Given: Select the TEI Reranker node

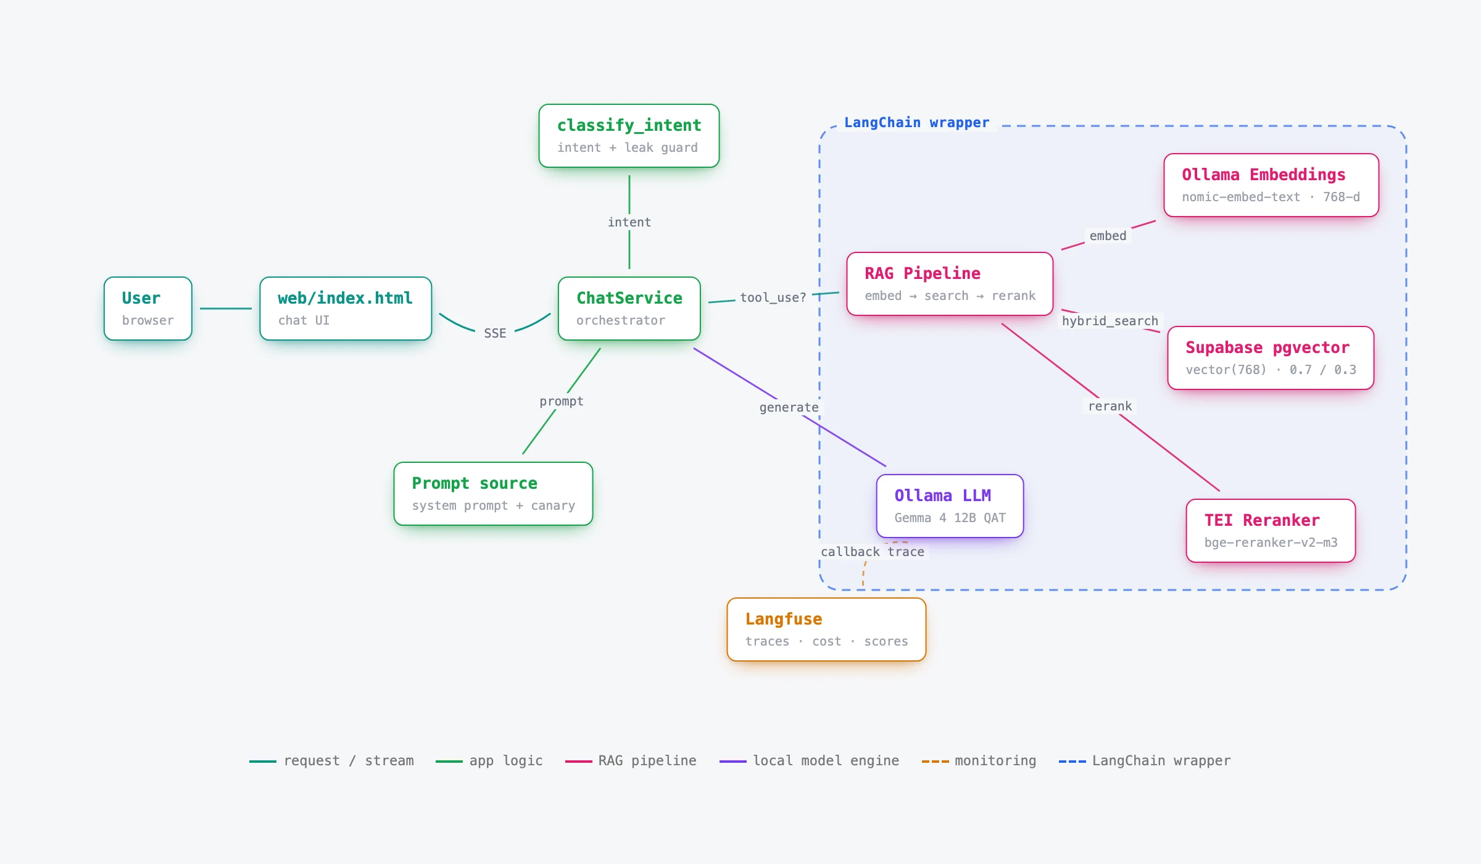Looking at the screenshot, I should tap(1271, 531).
